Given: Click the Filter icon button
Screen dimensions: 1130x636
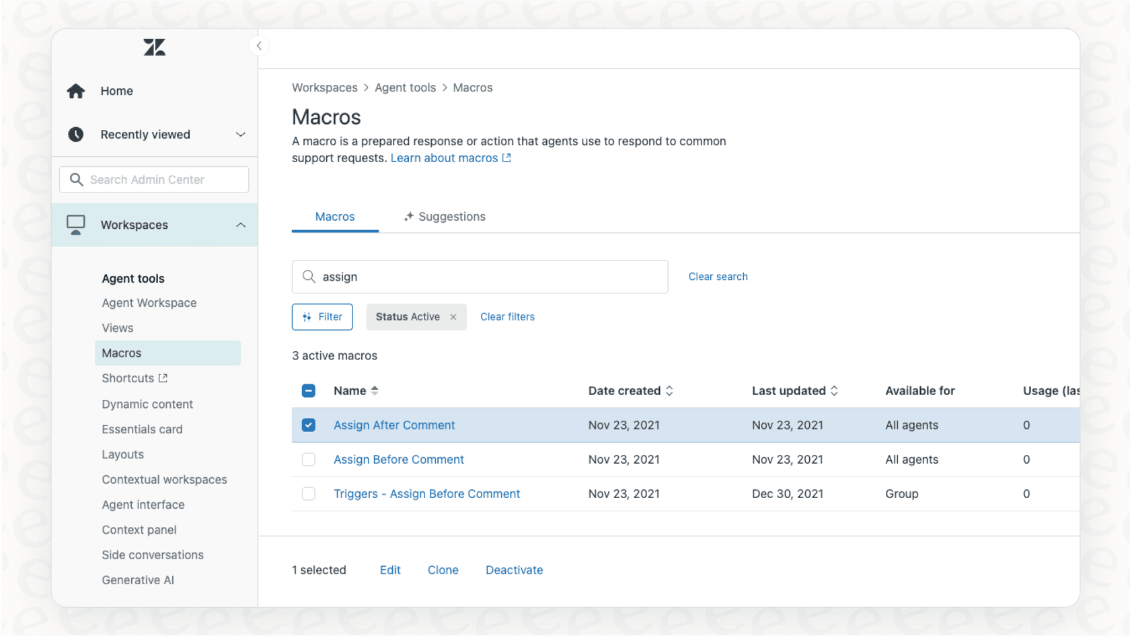Looking at the screenshot, I should tap(308, 316).
